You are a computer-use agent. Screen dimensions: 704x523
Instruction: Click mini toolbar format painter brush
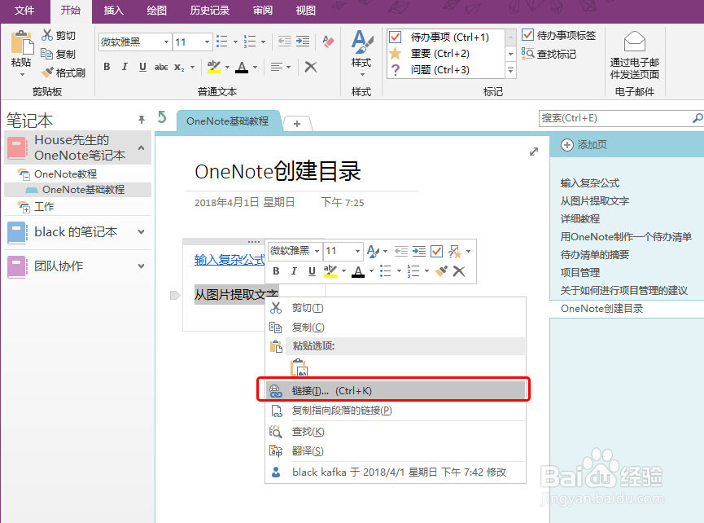pos(441,271)
